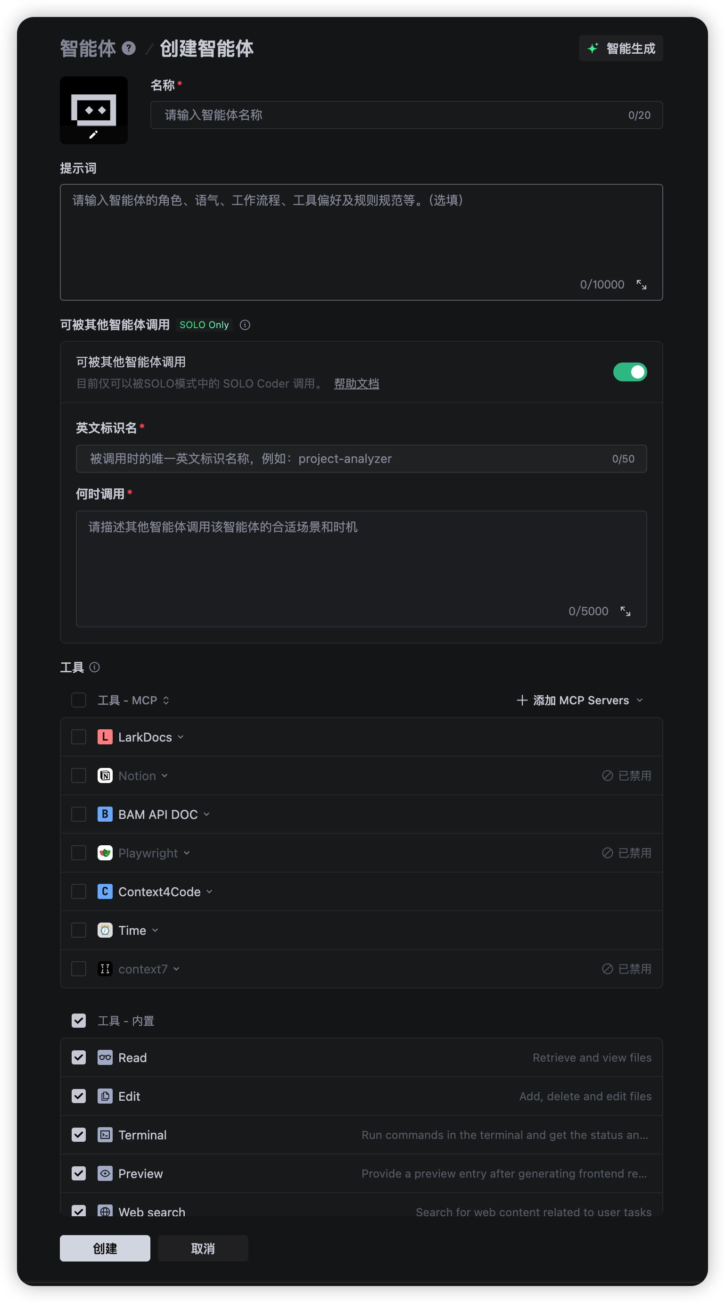
Task: Click the Terminal tool icon
Action: (105, 1135)
